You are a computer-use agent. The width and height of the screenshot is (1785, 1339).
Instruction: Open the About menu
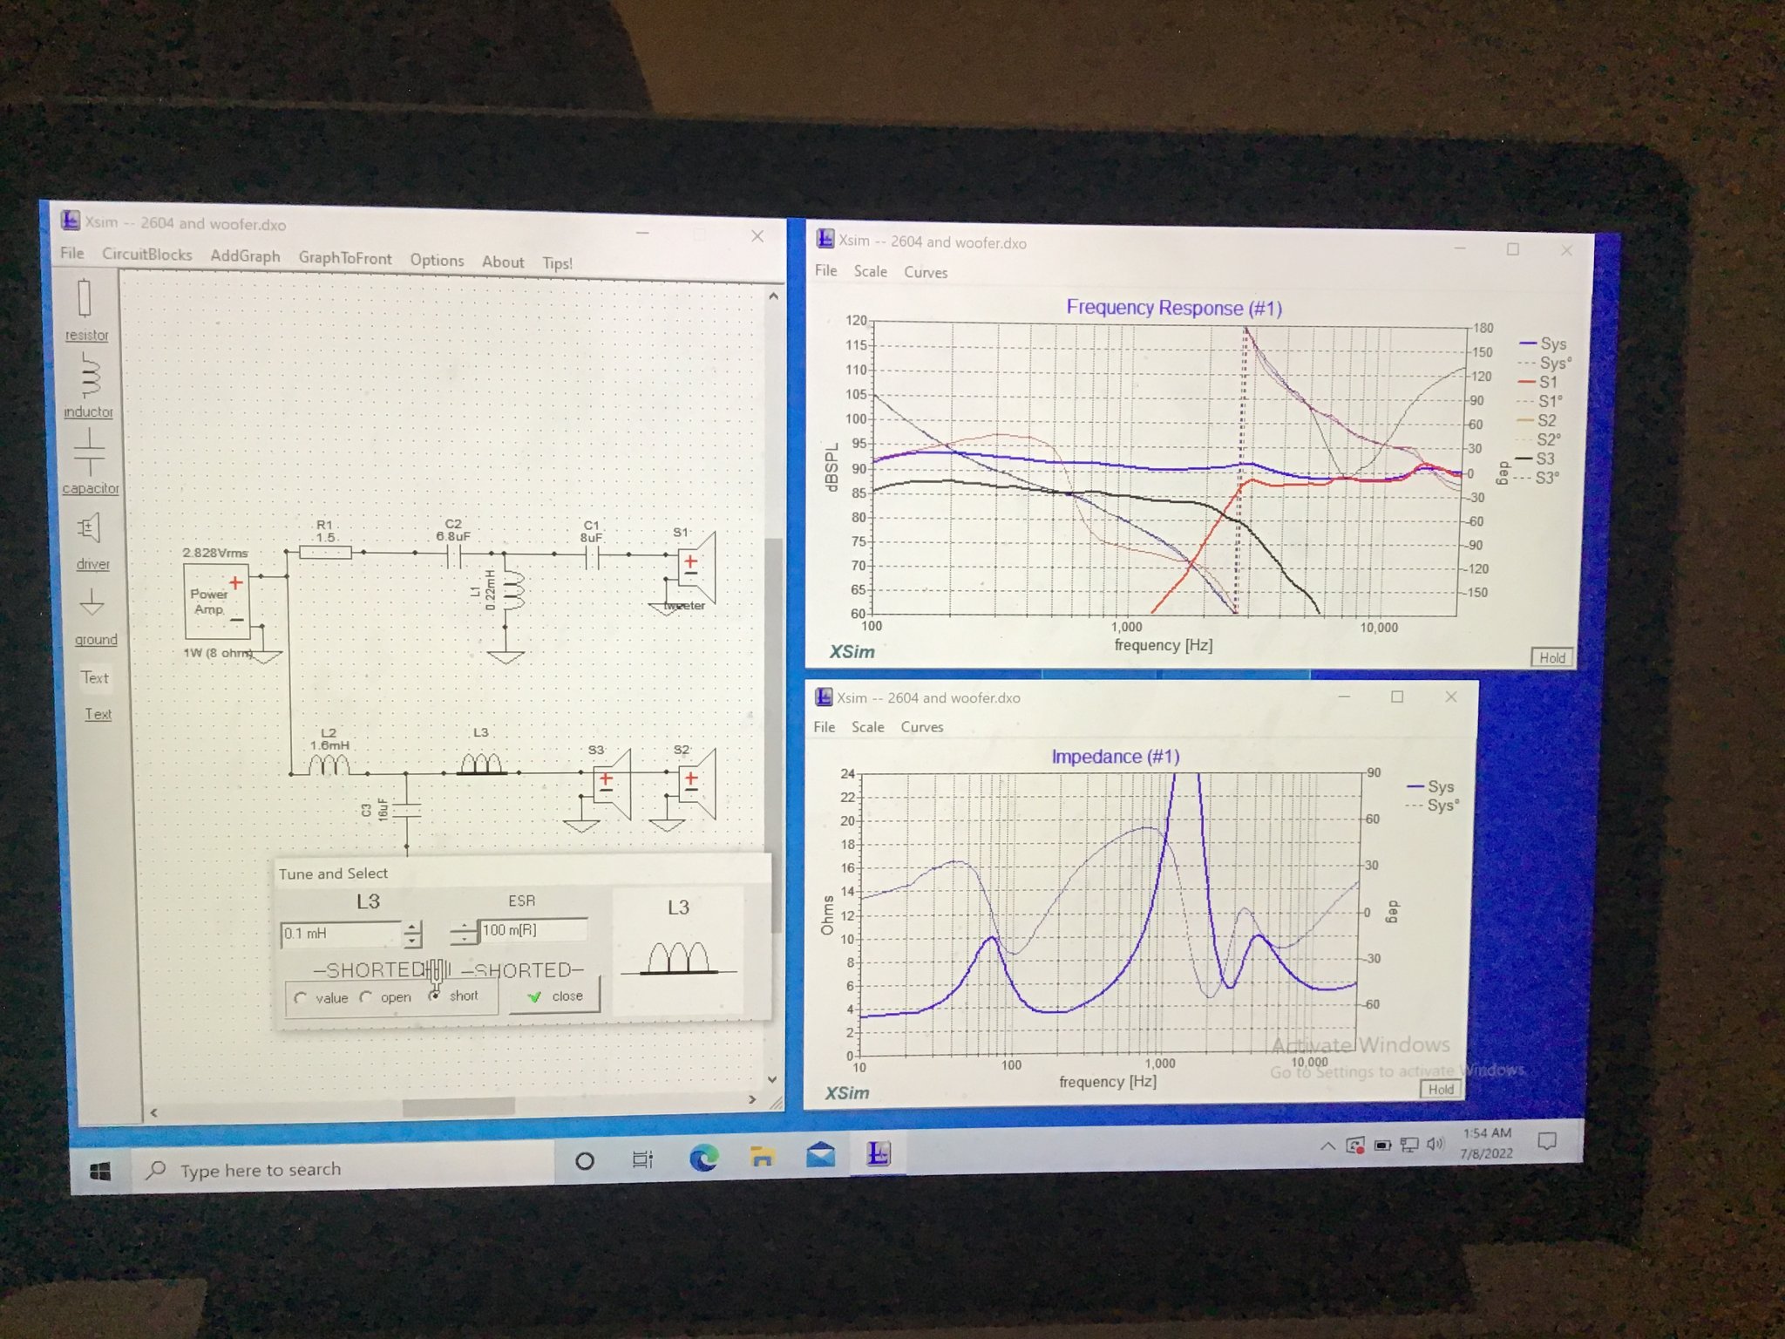pyautogui.click(x=503, y=262)
